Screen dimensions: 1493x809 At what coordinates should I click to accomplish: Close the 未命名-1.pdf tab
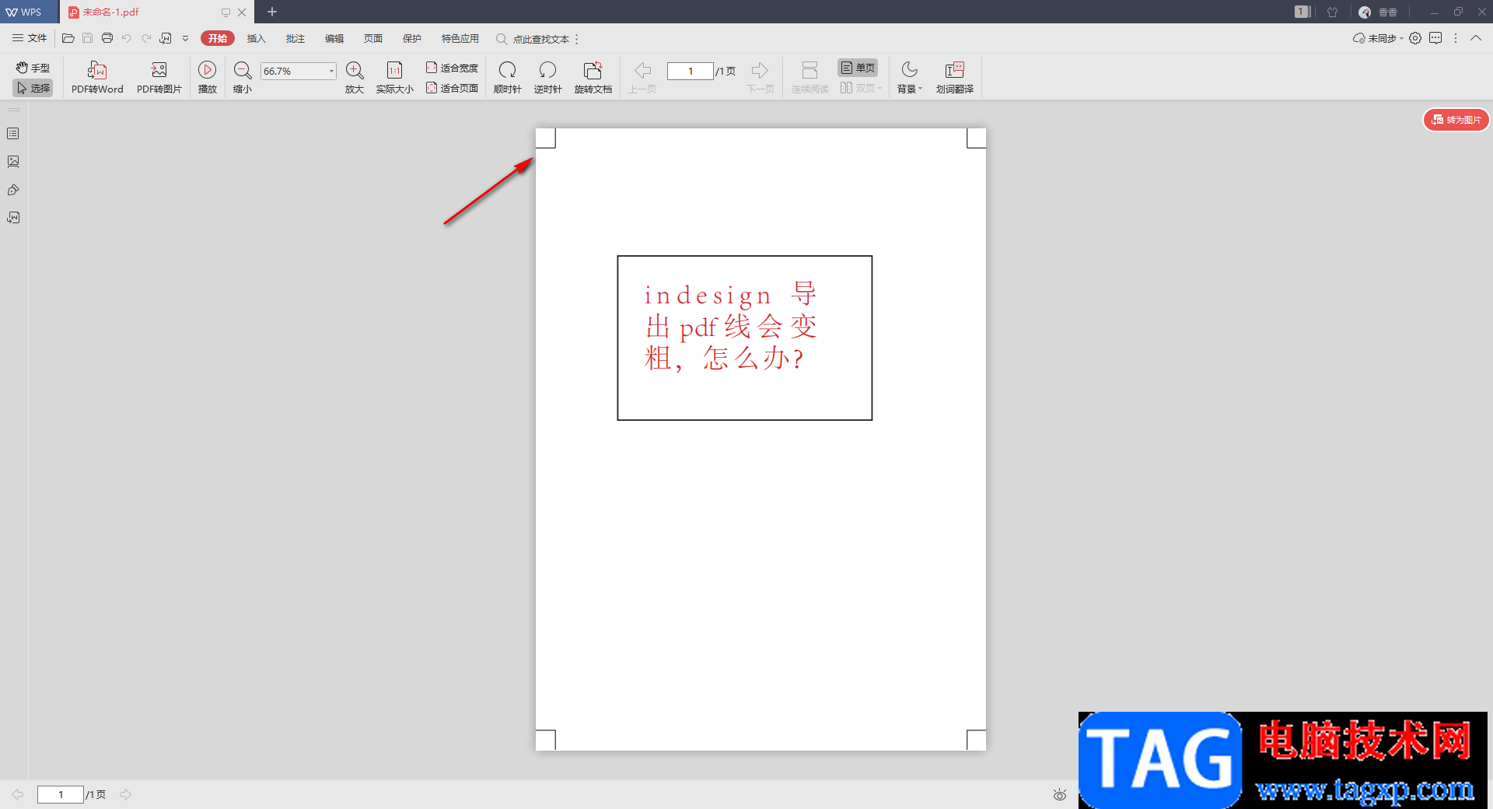coord(242,12)
